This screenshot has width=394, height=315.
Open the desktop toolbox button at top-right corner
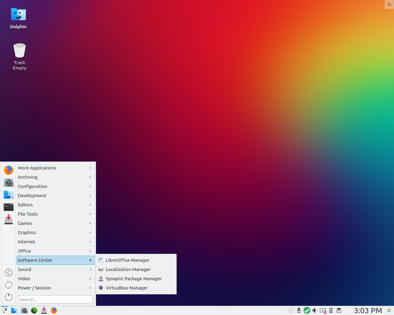coord(389,5)
